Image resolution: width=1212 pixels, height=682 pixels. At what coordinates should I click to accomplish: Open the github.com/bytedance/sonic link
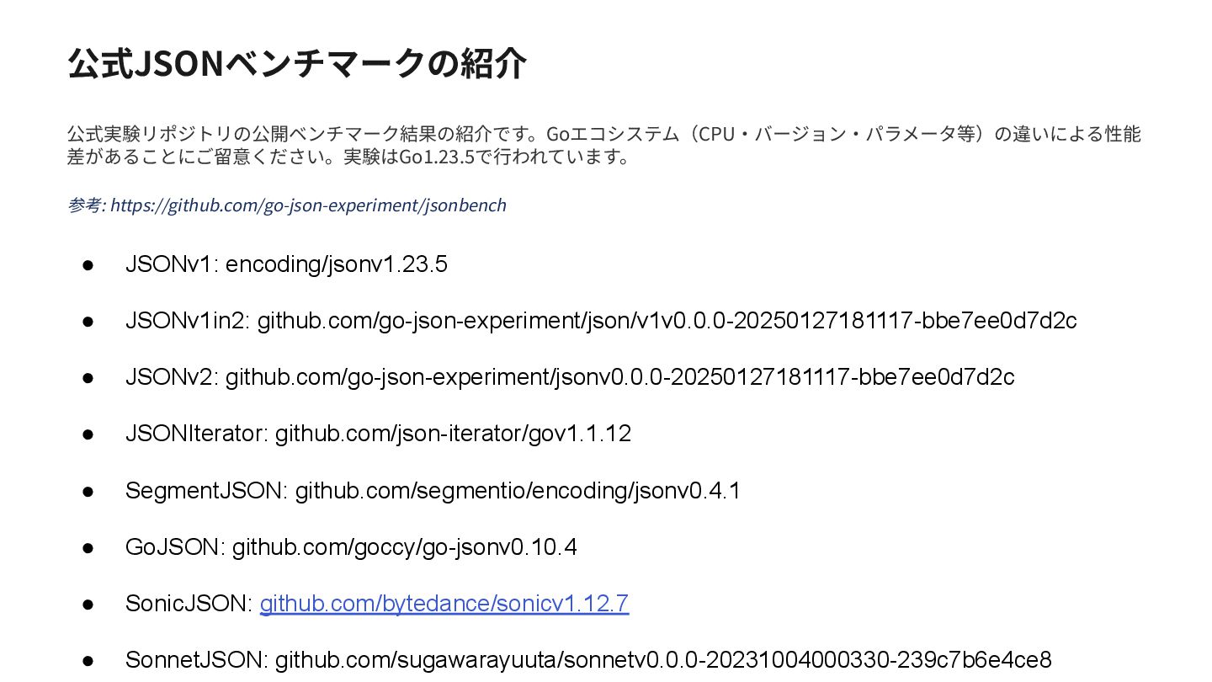coord(444,604)
